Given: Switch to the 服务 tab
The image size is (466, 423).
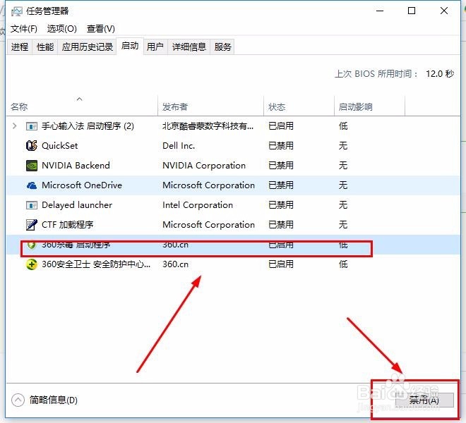Looking at the screenshot, I should click(x=222, y=47).
